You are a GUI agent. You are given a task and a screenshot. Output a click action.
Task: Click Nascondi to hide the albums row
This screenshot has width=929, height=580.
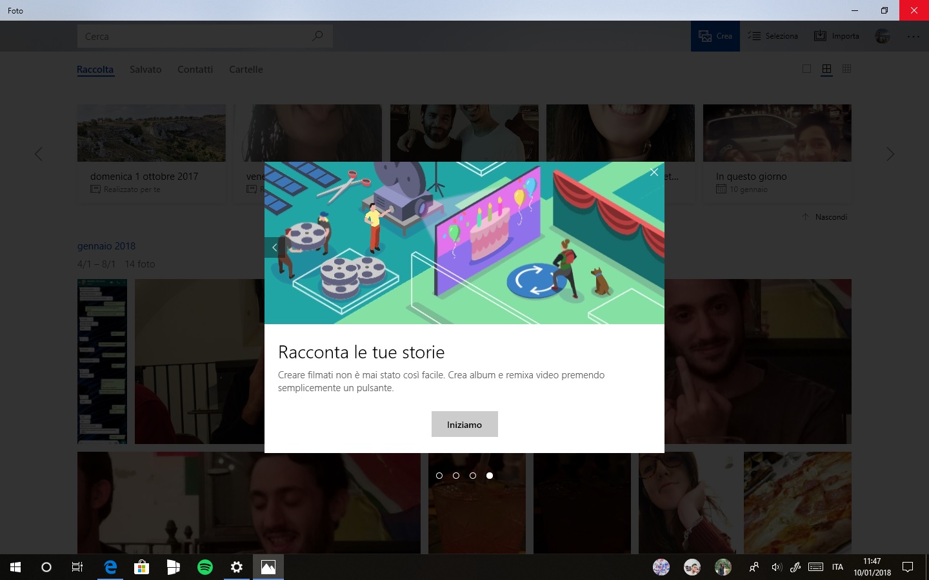(825, 217)
